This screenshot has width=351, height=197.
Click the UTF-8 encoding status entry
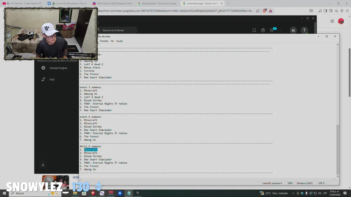click(x=321, y=183)
